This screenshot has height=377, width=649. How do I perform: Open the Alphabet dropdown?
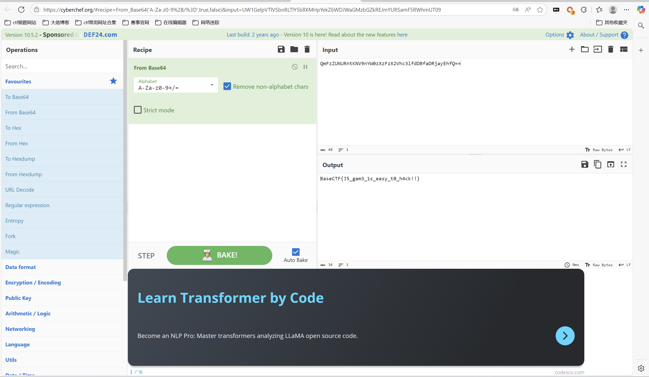click(x=176, y=85)
